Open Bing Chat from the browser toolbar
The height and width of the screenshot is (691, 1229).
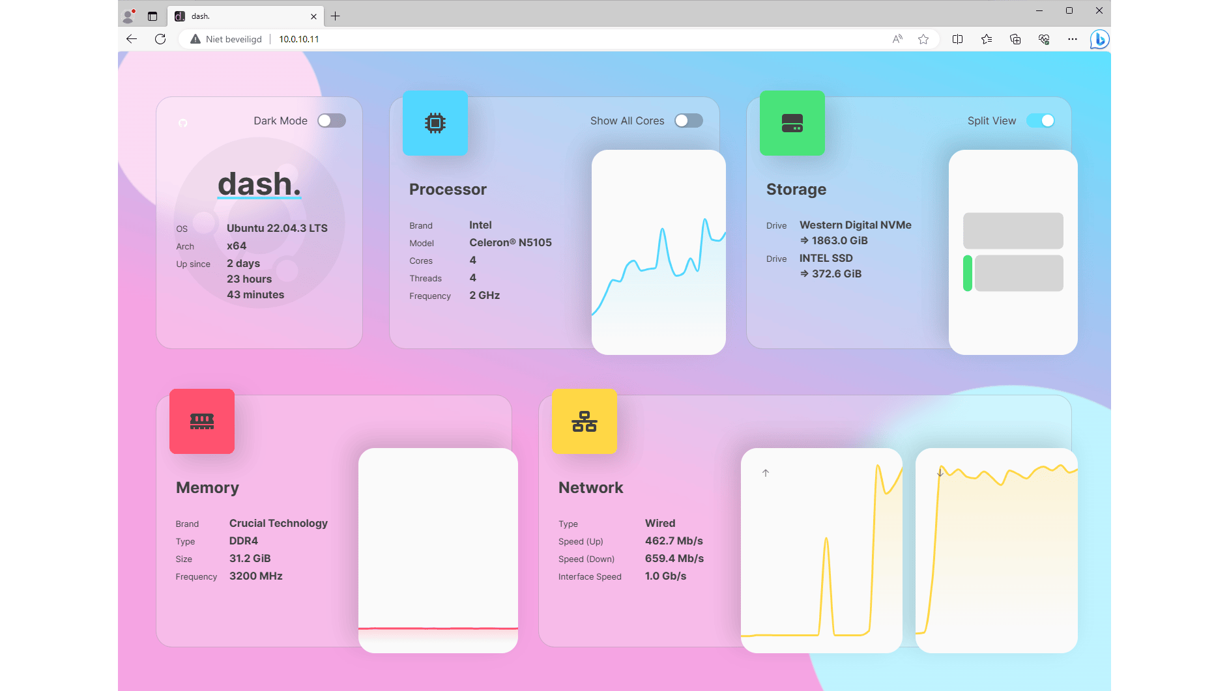click(1099, 39)
